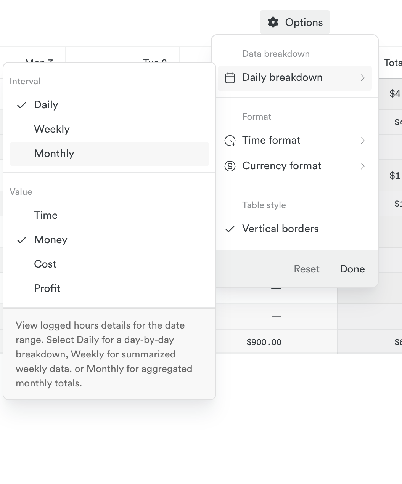Open the Time format submenu

[x=362, y=141]
